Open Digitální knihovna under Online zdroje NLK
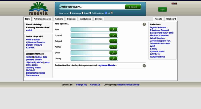This screenshot has height=109, width=201. pos(34,45)
